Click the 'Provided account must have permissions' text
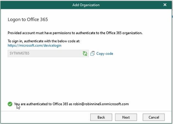The height and width of the screenshot is (124, 173). (x=75, y=33)
